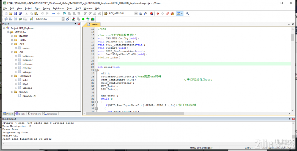Image resolution: width=297 pixels, height=151 pixels.
Task: Click the Incremental Find binoculars icon
Action: [145, 14]
